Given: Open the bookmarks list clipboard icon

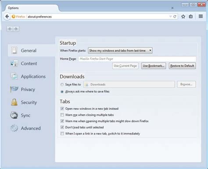Looking at the screenshot, I should (191, 17).
